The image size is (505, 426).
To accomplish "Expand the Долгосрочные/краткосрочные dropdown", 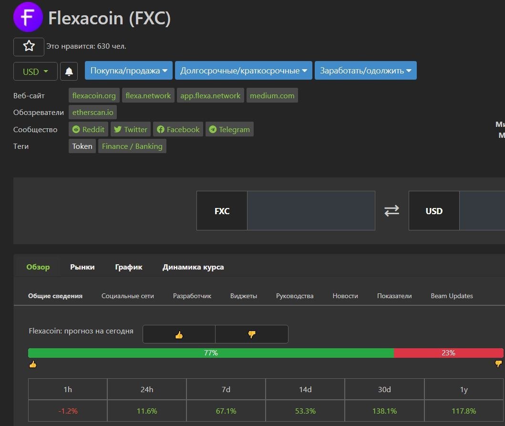I will coord(244,70).
